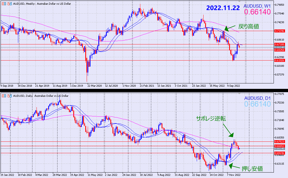The image size is (288, 178).
Task: Select the 0.65258 horizontal line price tag
Action: pos(279,50)
